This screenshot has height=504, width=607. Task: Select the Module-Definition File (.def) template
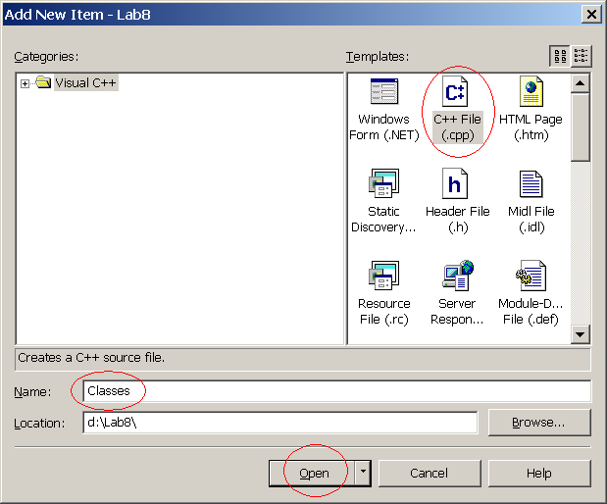tap(531, 293)
